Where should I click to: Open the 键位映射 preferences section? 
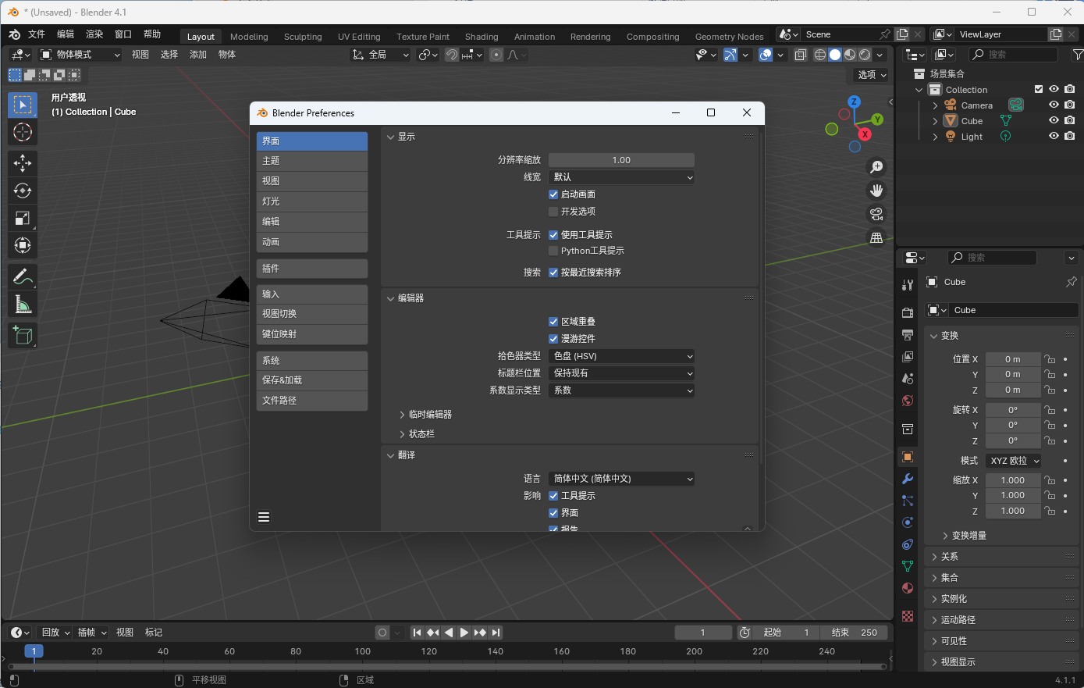pyautogui.click(x=311, y=335)
